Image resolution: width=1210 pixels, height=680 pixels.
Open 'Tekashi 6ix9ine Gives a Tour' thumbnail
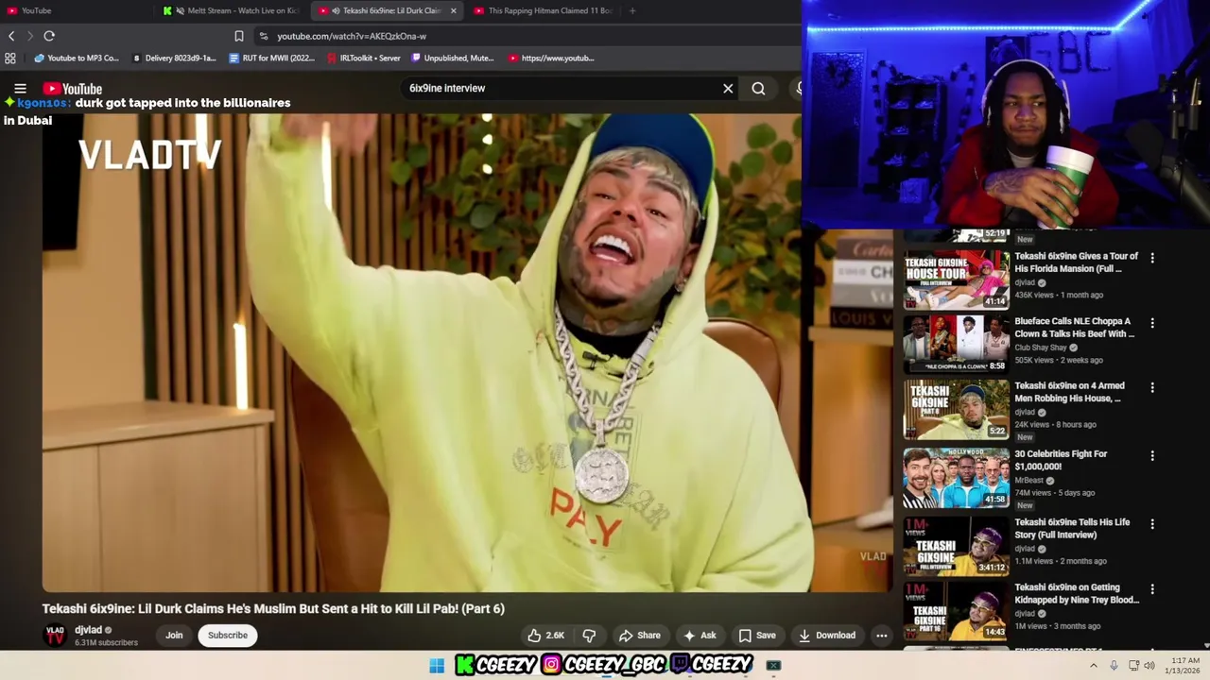click(x=956, y=280)
